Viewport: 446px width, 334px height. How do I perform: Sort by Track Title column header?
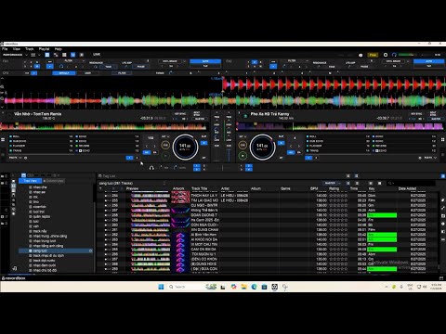[x=199, y=188]
